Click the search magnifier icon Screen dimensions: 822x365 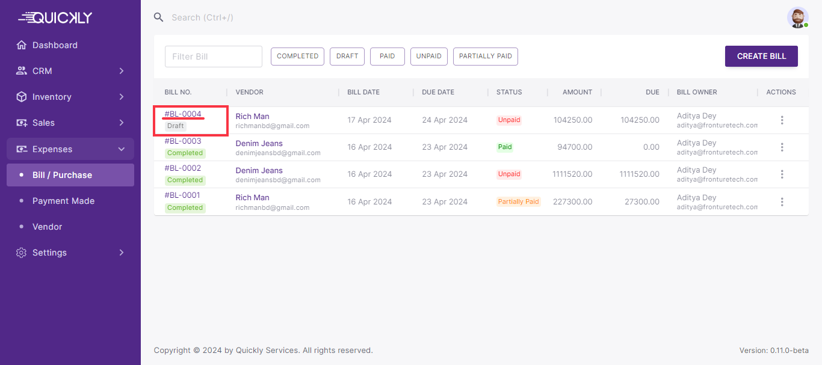tap(159, 17)
